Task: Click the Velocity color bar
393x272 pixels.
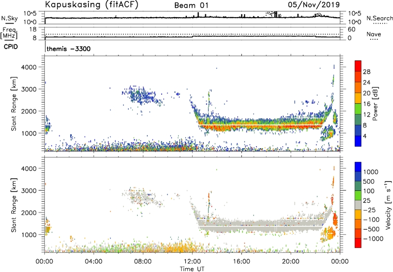Action: 358,205
